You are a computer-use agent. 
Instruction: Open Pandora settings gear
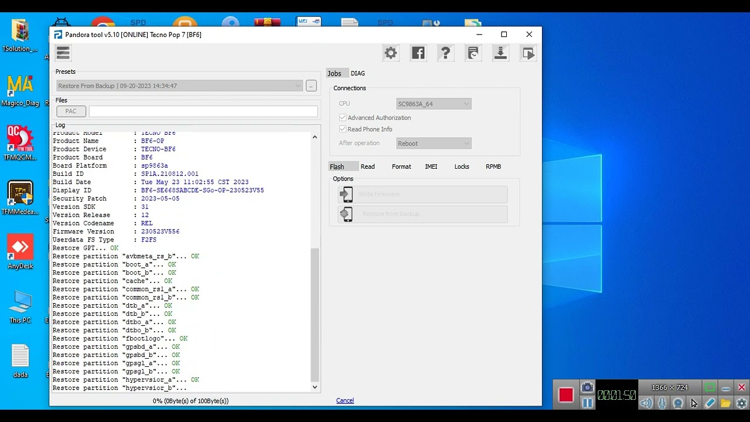(x=391, y=53)
